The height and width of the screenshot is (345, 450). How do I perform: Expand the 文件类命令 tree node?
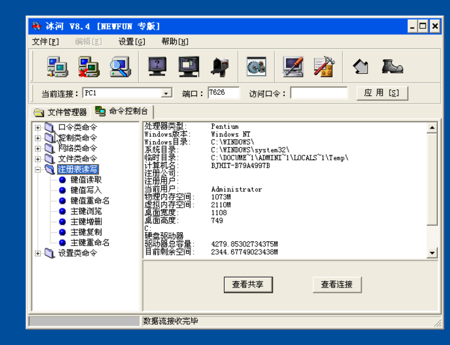38,159
